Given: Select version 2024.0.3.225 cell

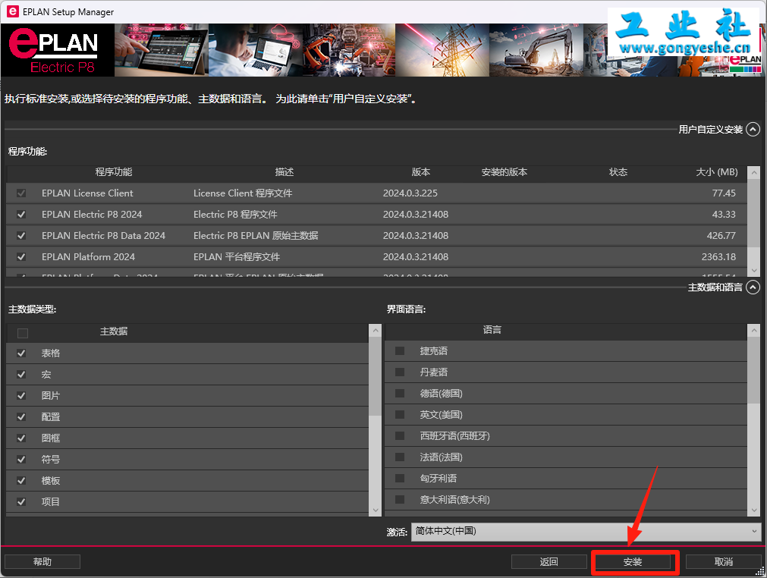Looking at the screenshot, I should pos(410,193).
